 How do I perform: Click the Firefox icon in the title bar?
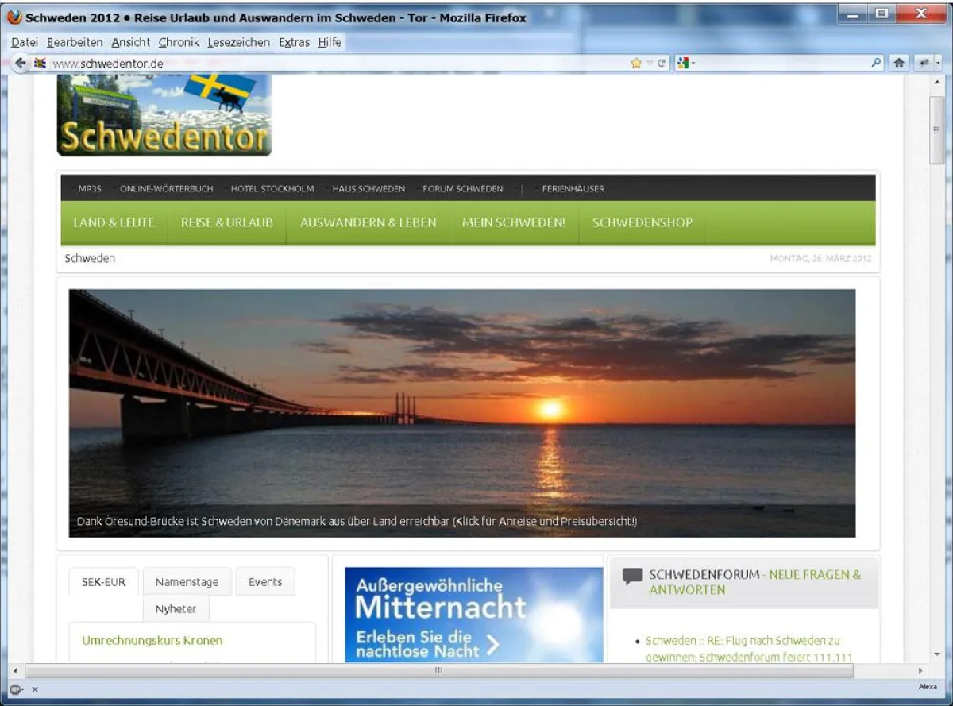tap(14, 14)
